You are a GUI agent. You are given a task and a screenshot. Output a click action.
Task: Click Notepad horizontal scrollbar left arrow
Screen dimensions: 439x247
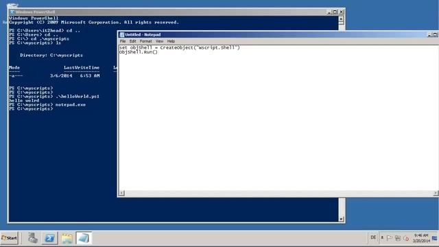tap(121, 193)
